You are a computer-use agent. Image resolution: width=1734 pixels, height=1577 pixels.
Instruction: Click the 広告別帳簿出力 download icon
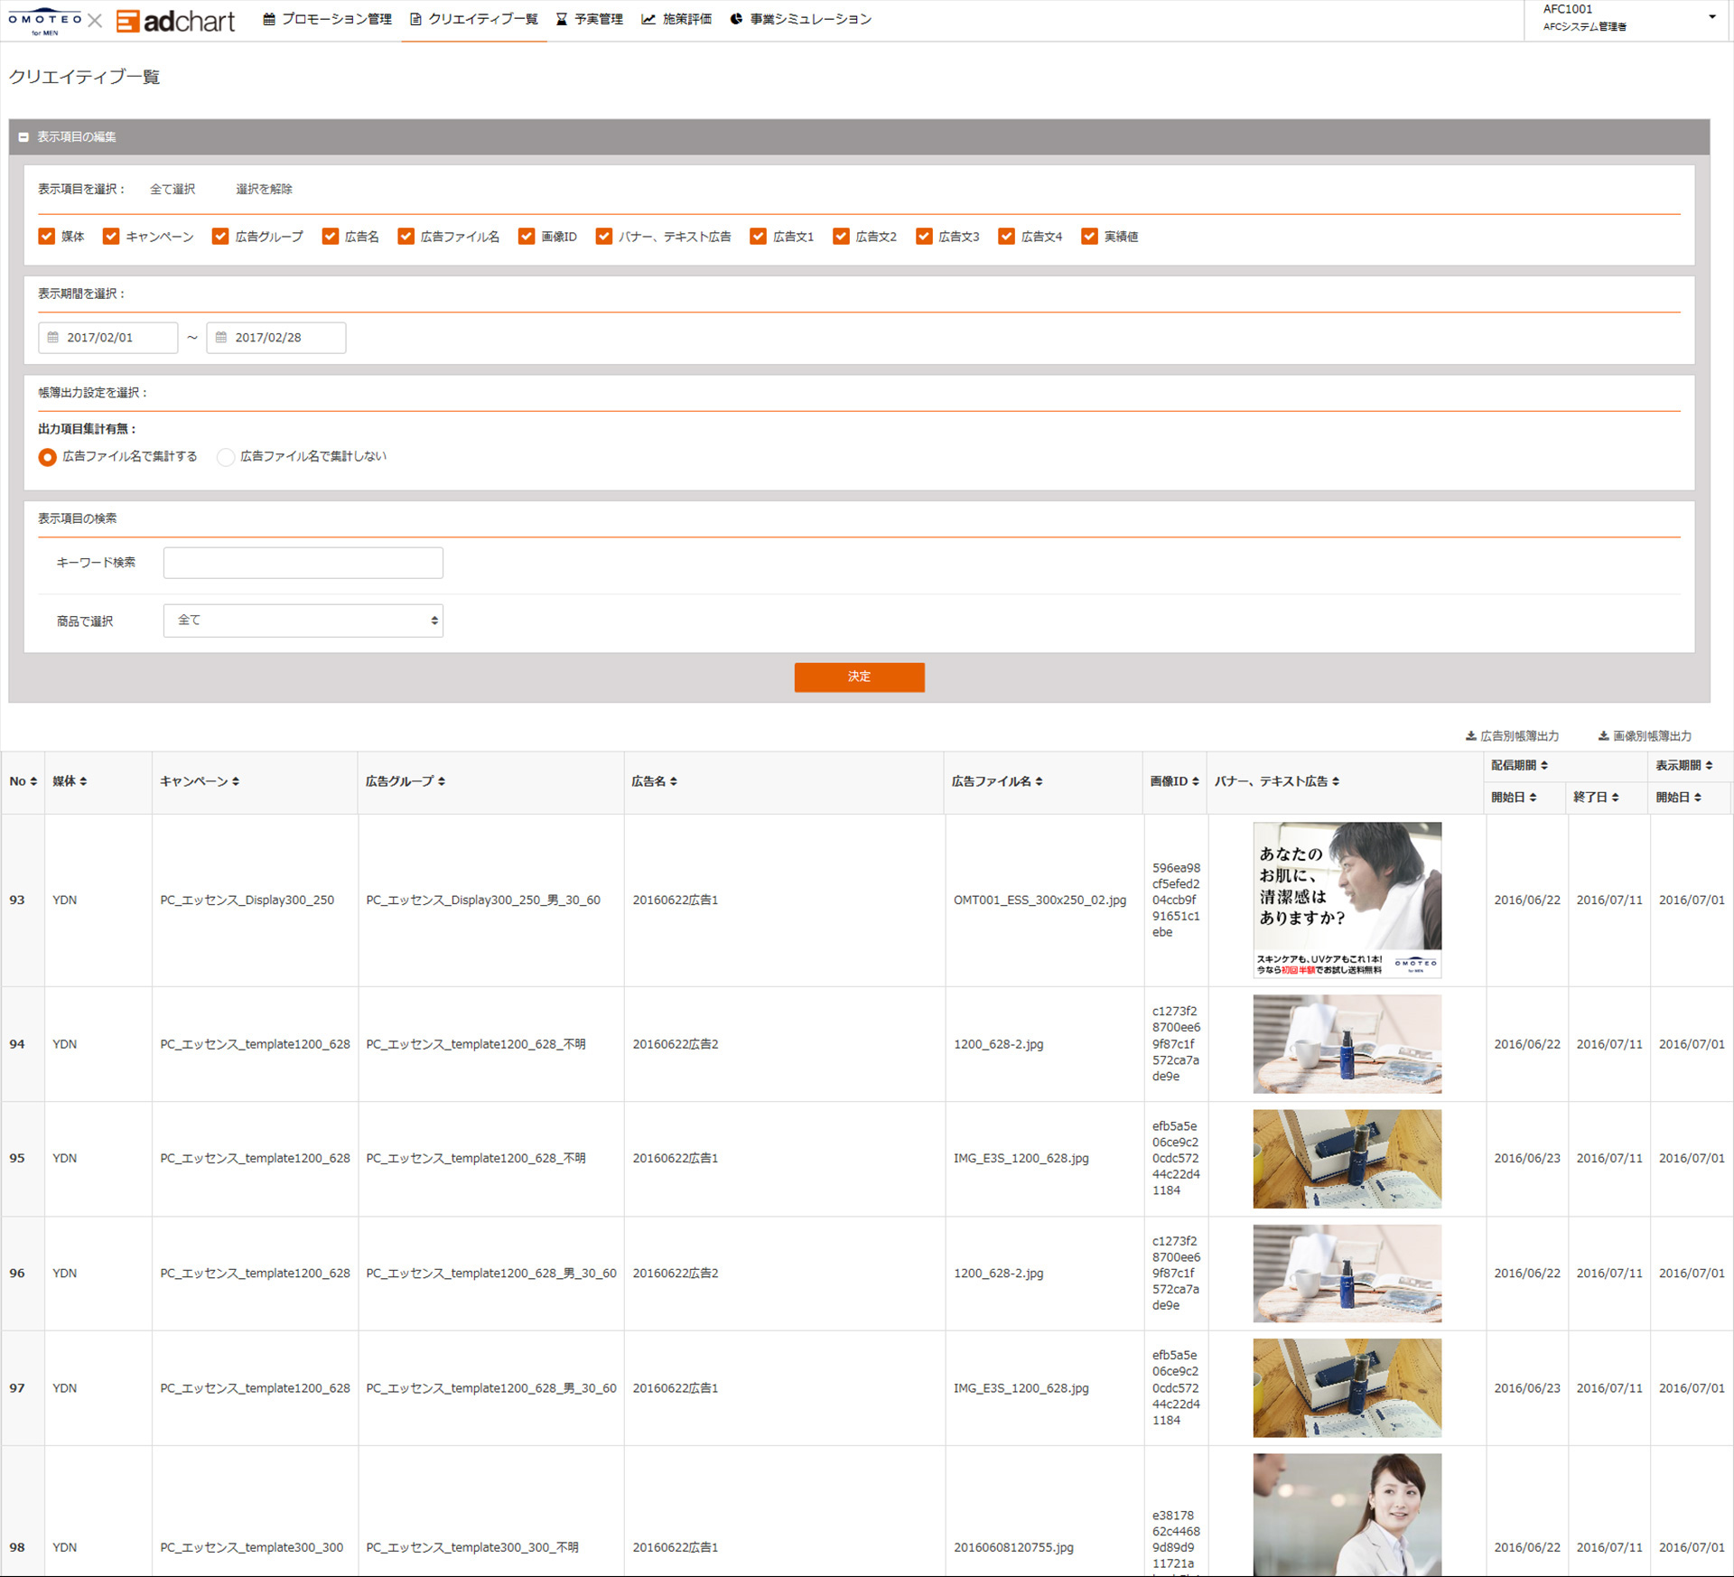(x=1470, y=736)
